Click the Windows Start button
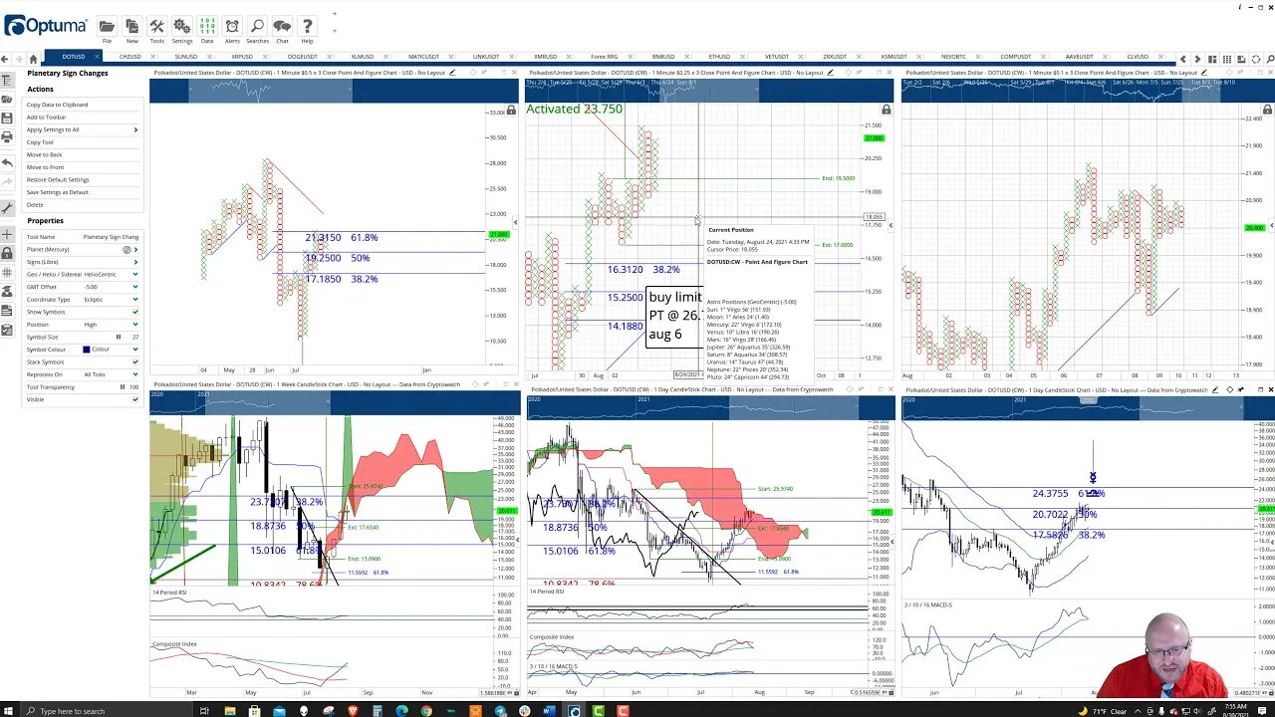1275x717 pixels. point(10,710)
